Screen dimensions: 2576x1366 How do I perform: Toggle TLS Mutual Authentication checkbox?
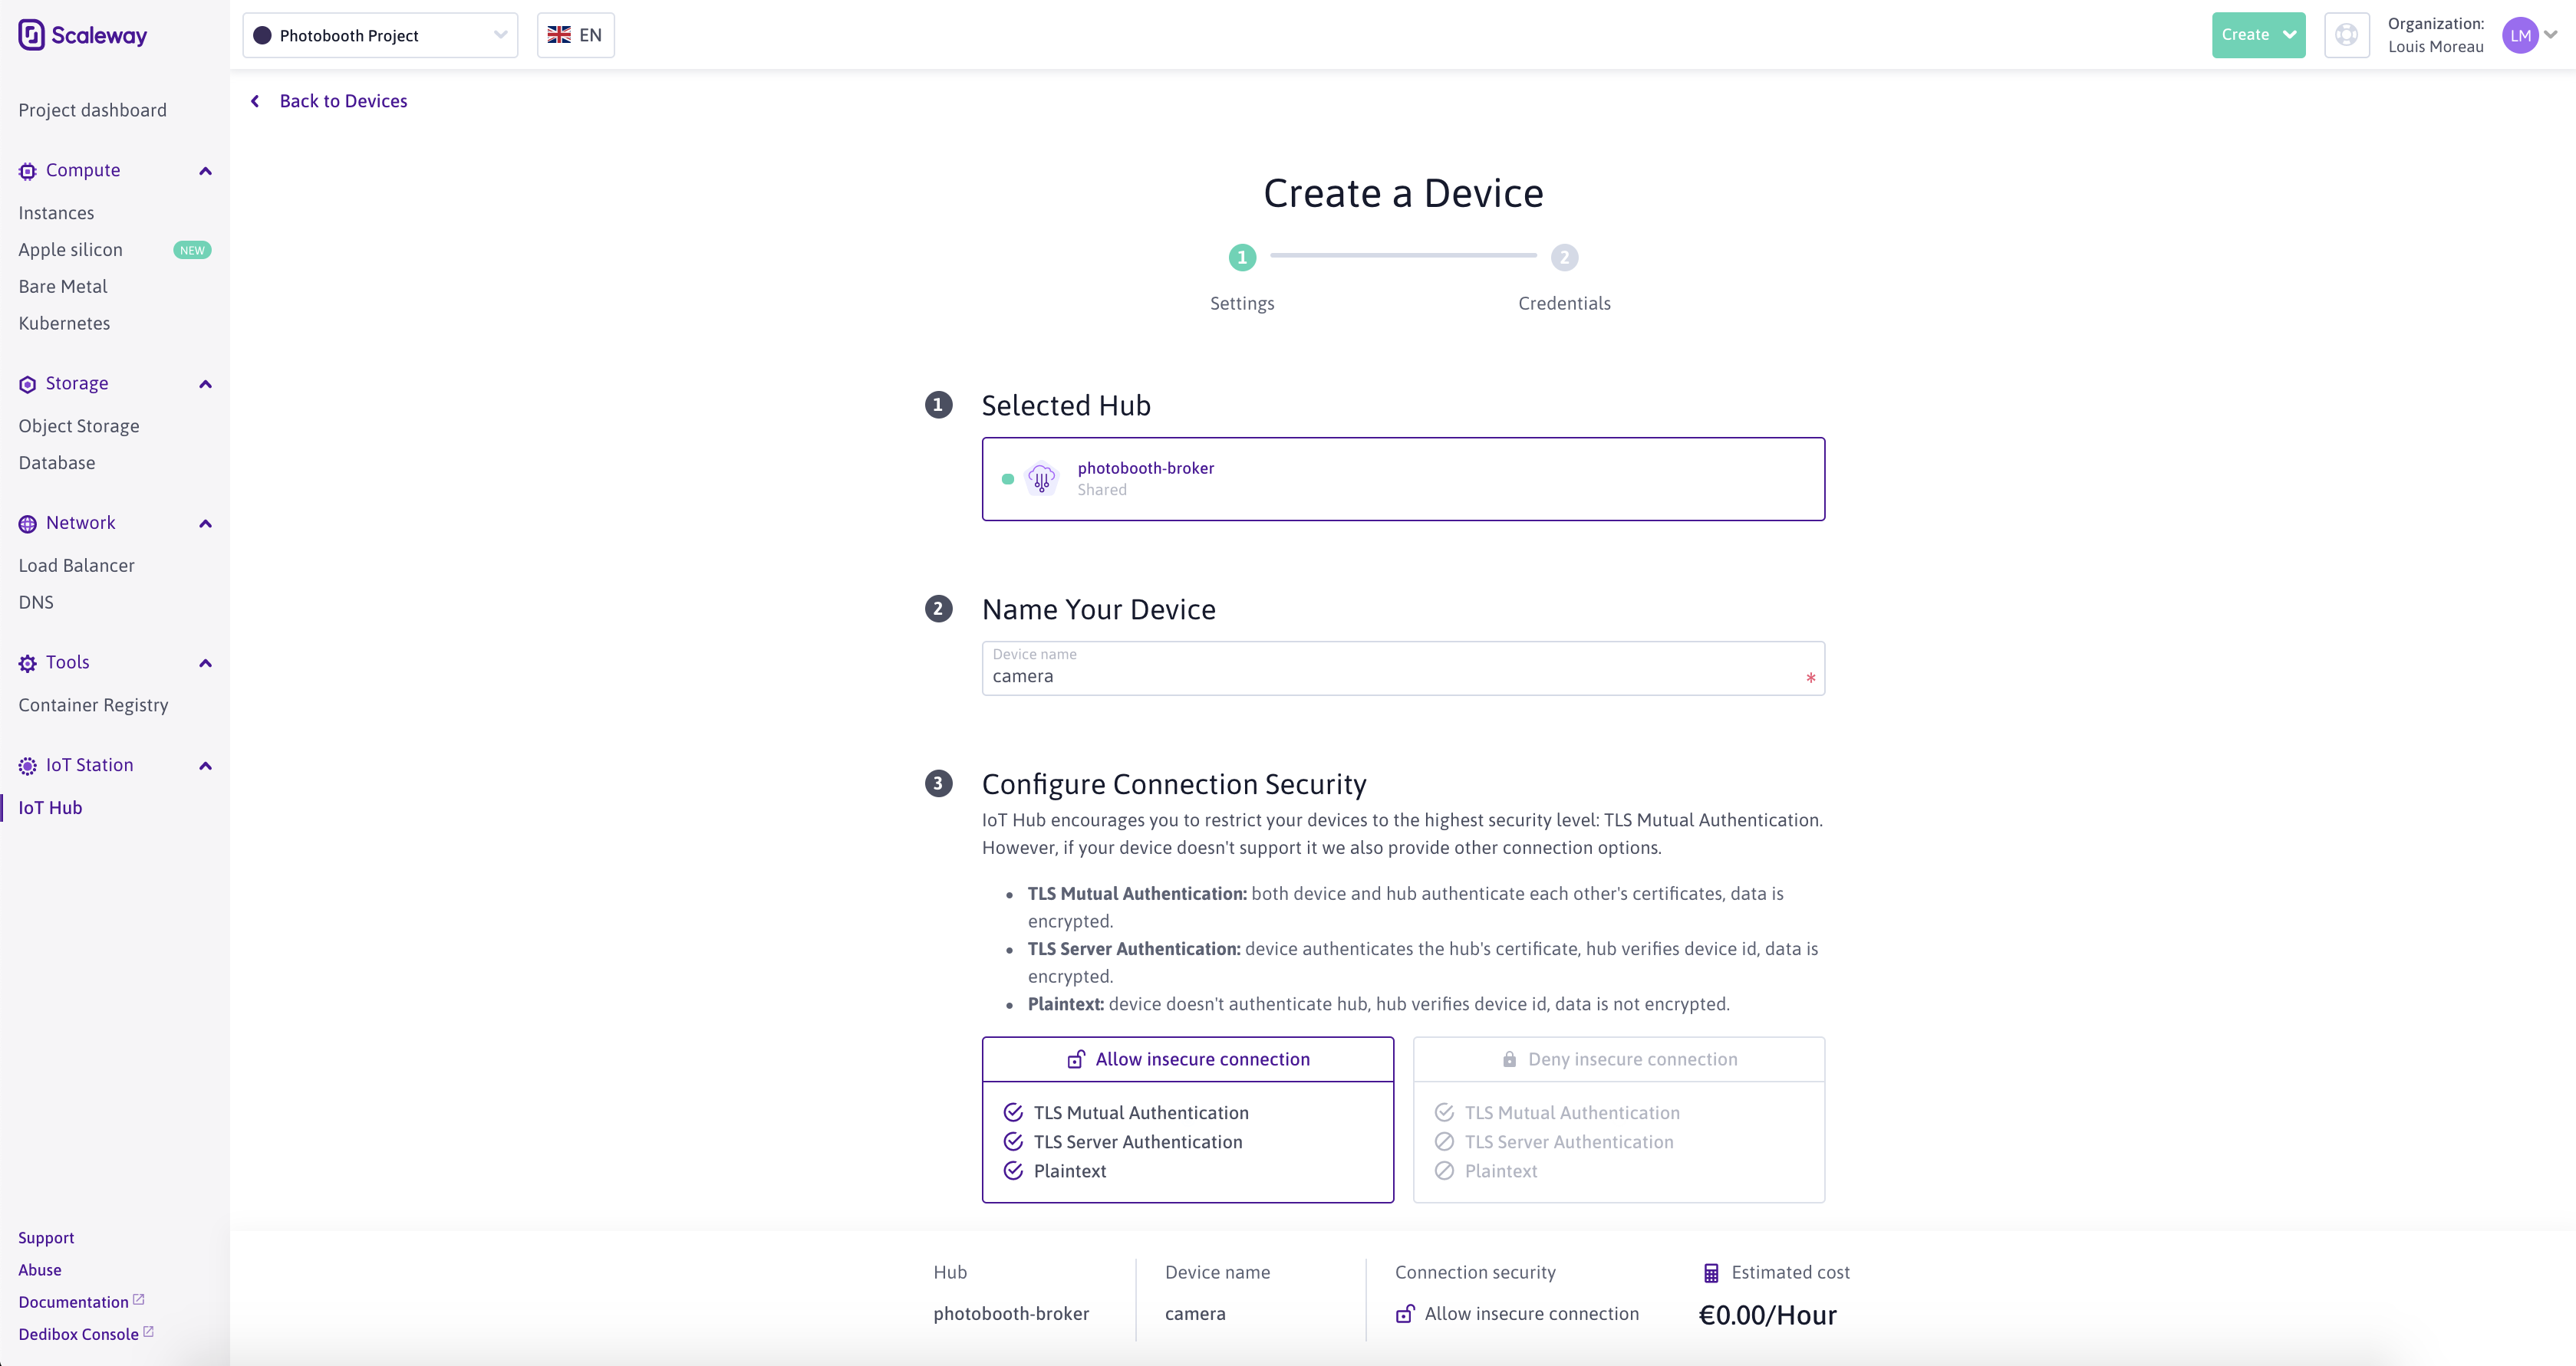pyautogui.click(x=1012, y=1112)
